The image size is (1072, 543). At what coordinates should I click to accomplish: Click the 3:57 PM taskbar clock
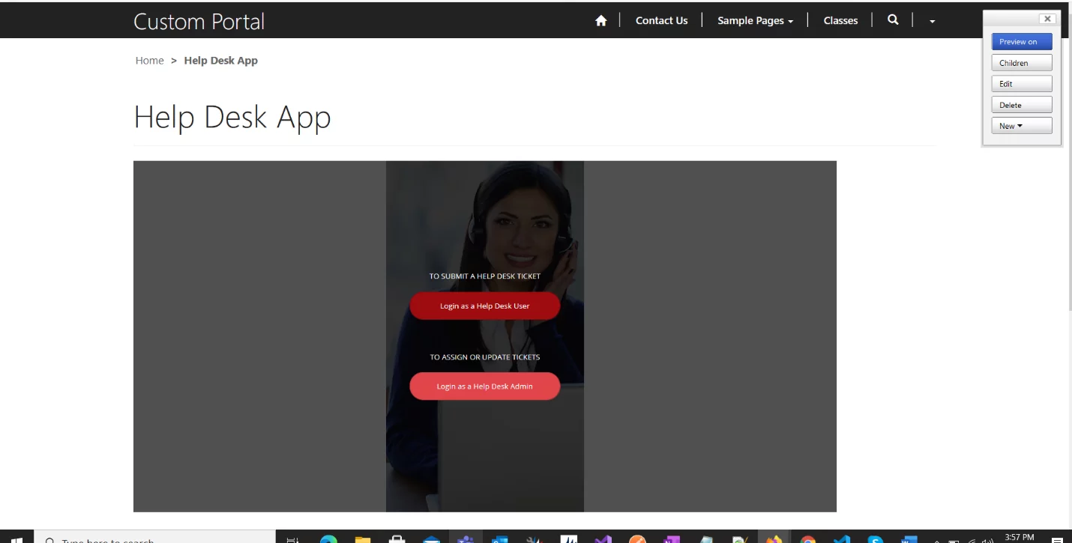pos(1019,538)
